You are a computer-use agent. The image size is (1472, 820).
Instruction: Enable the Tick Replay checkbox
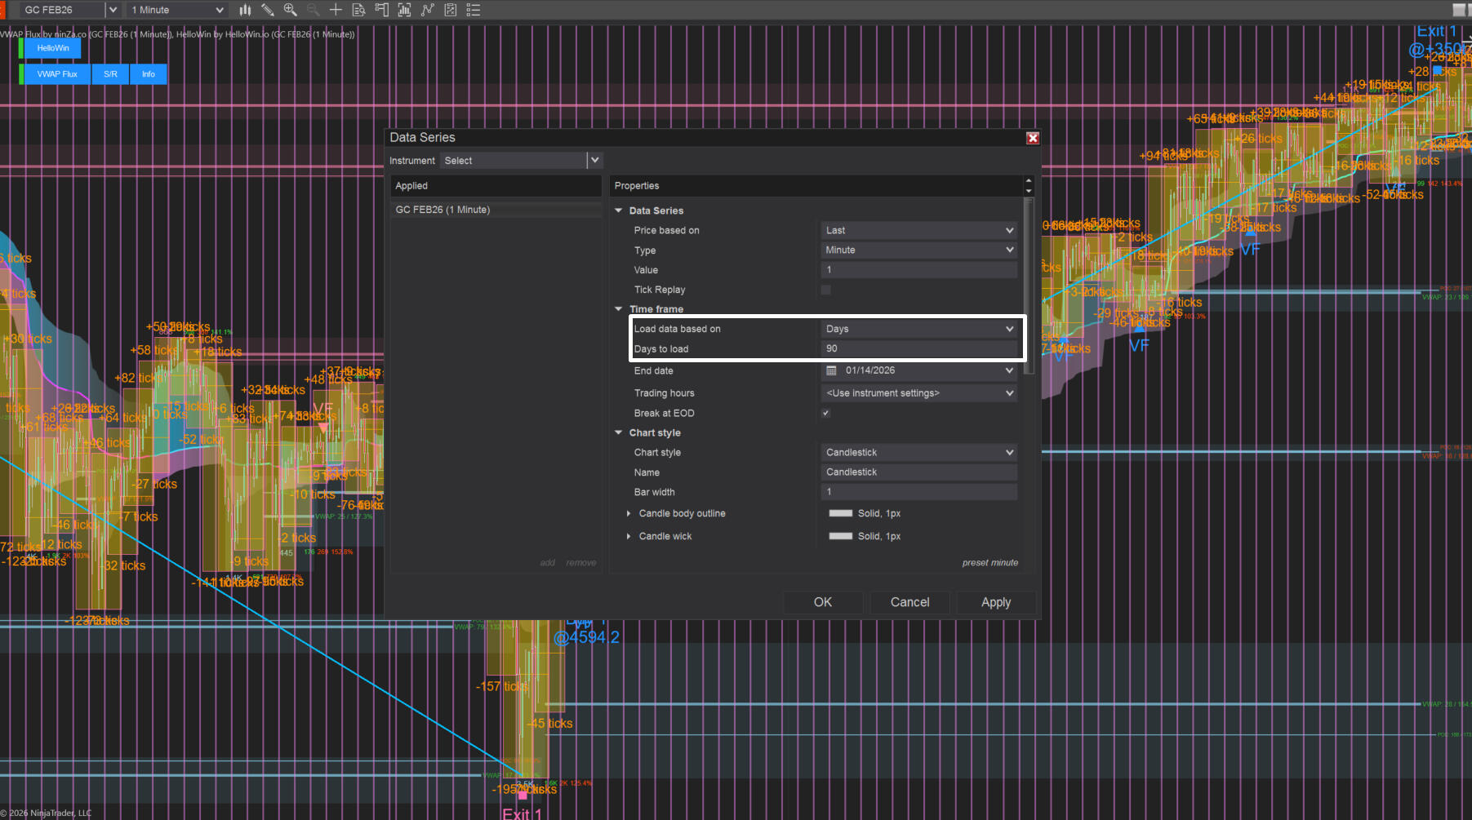tap(825, 290)
